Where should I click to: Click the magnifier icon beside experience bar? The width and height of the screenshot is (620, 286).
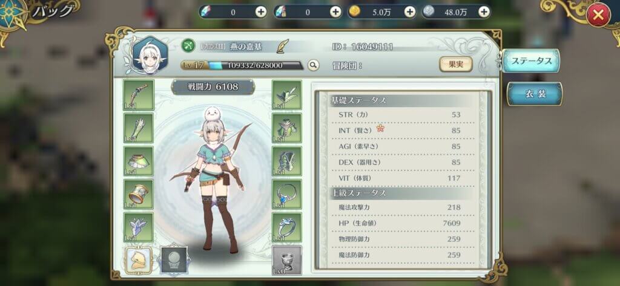[x=313, y=65]
